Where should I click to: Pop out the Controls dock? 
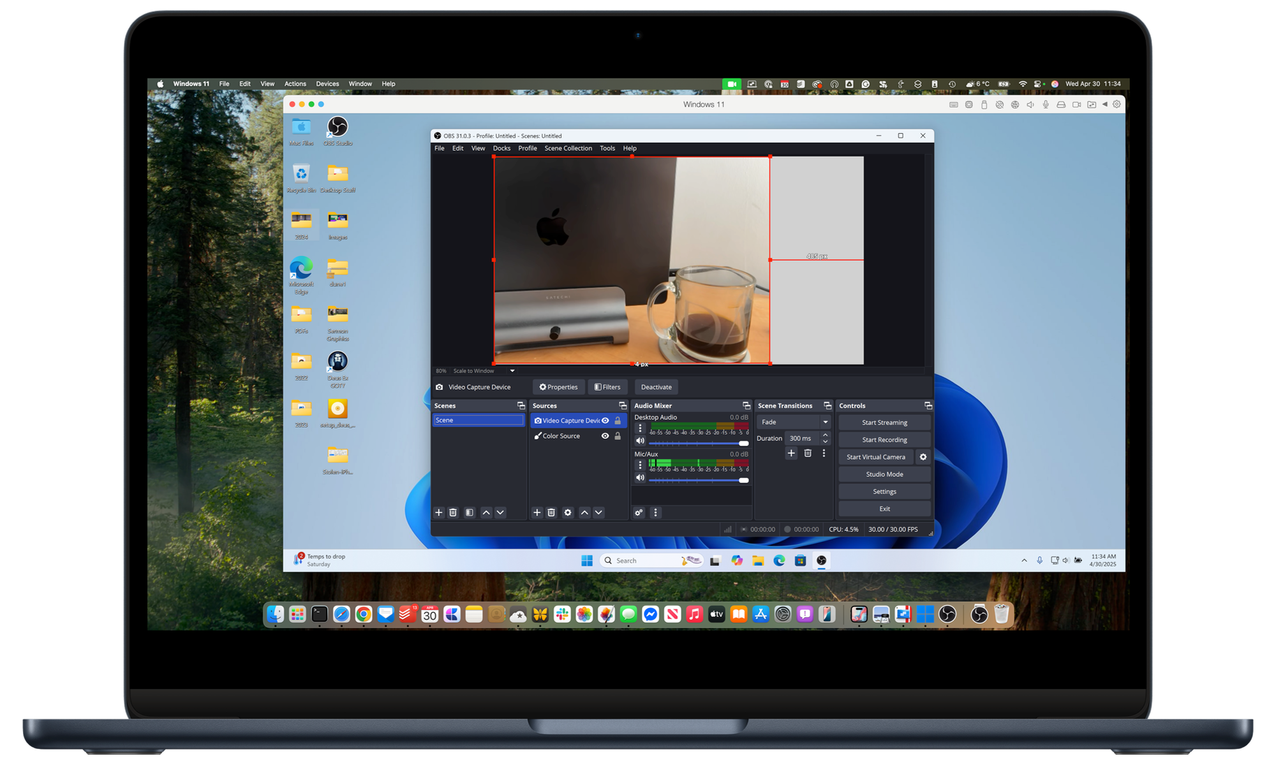tap(928, 405)
